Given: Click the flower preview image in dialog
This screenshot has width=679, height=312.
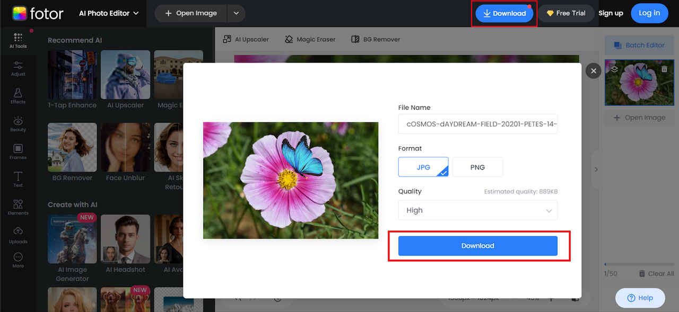Looking at the screenshot, I should point(291,181).
